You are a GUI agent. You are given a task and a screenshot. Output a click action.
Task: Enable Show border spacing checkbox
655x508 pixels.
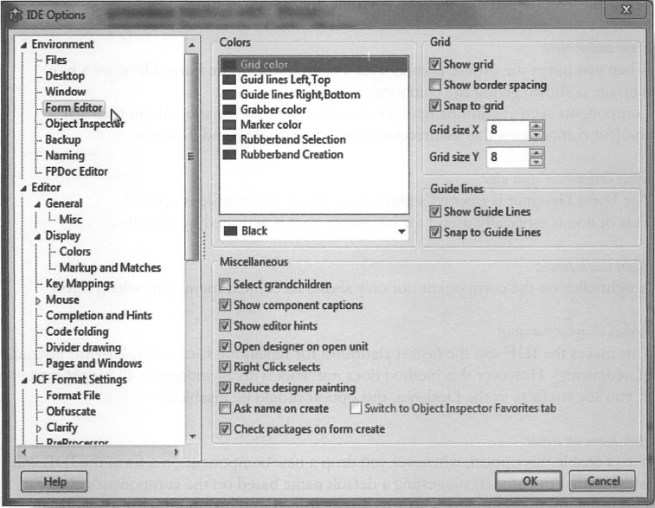pos(436,86)
